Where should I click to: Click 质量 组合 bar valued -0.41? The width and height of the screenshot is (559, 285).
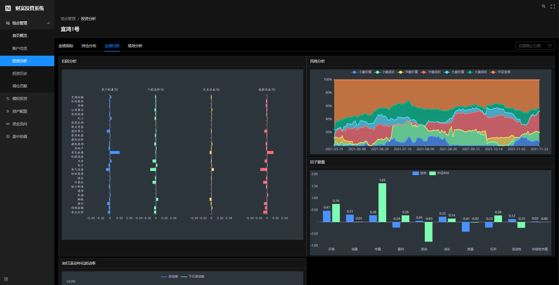466,227
